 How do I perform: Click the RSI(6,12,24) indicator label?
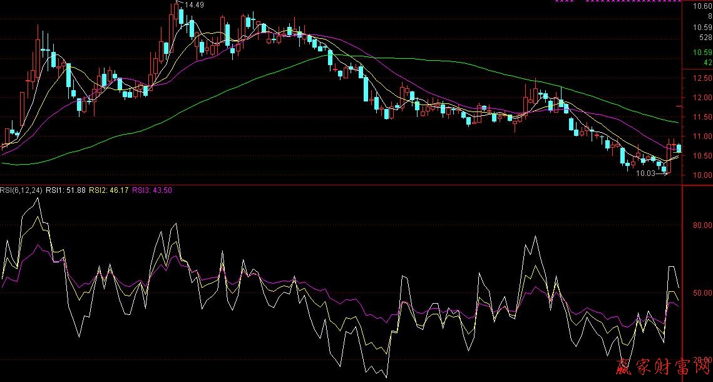coord(22,190)
